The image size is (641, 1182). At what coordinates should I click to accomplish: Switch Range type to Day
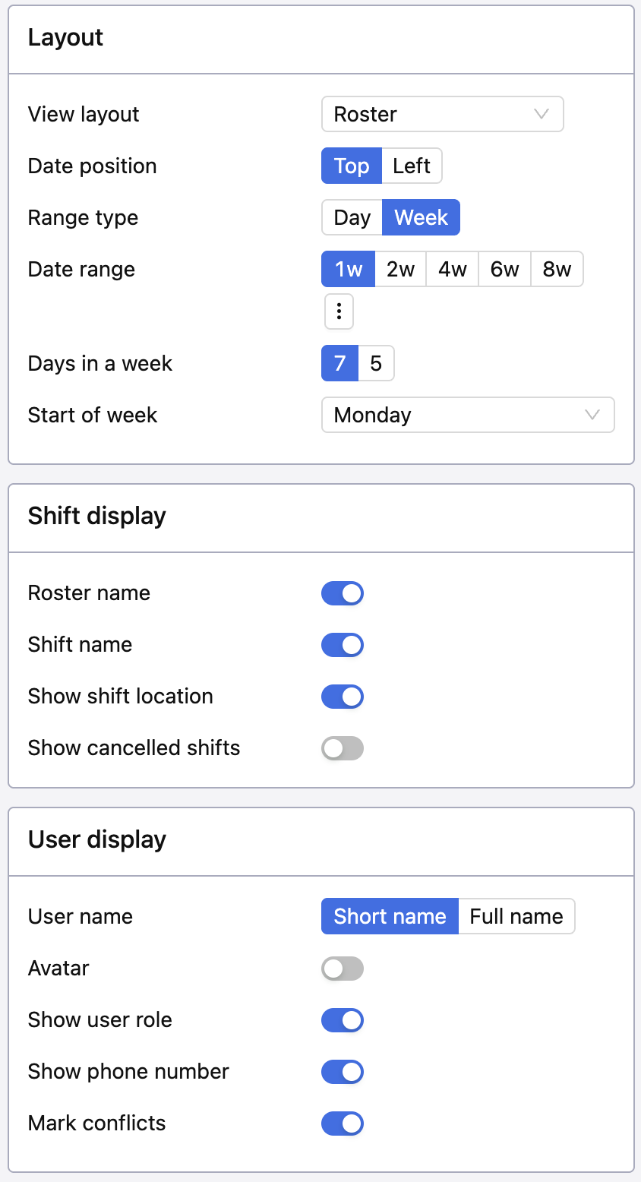pos(352,217)
